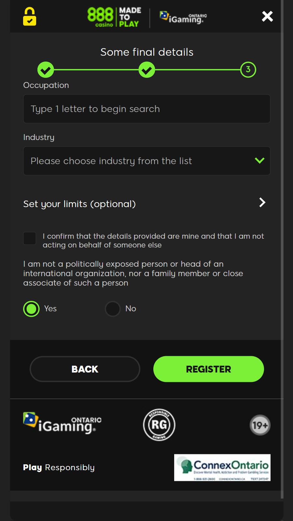This screenshot has height=521, width=293.
Task: Click the footer iGaming Ontario logo
Action: [x=62, y=423]
